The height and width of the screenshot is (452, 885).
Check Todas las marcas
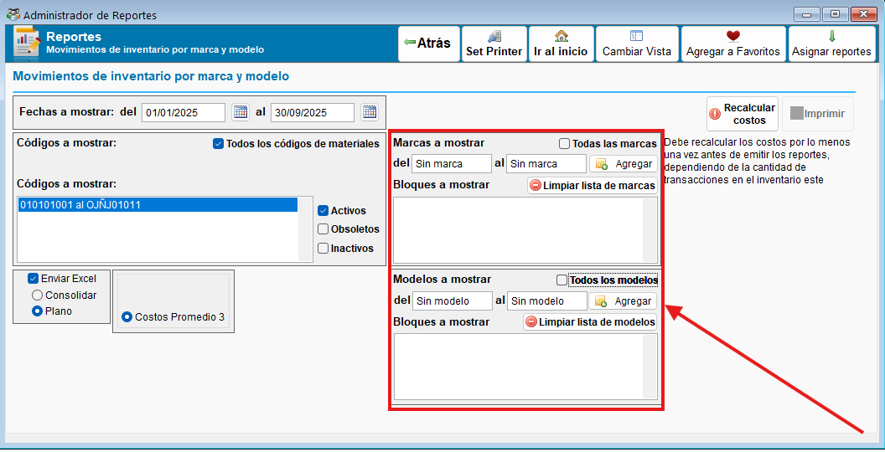(564, 144)
